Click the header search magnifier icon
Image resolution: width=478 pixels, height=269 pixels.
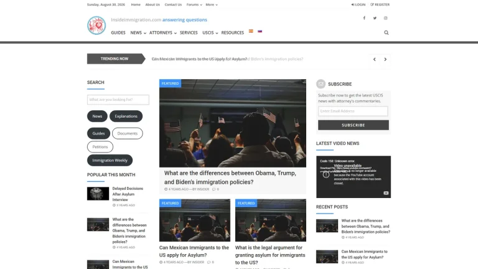[387, 32]
